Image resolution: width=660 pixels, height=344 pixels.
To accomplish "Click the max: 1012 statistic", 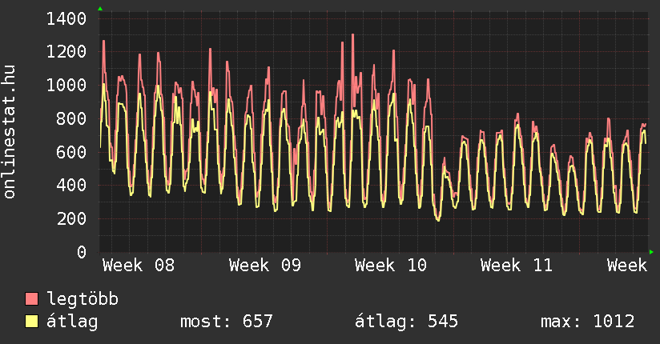I will point(588,322).
